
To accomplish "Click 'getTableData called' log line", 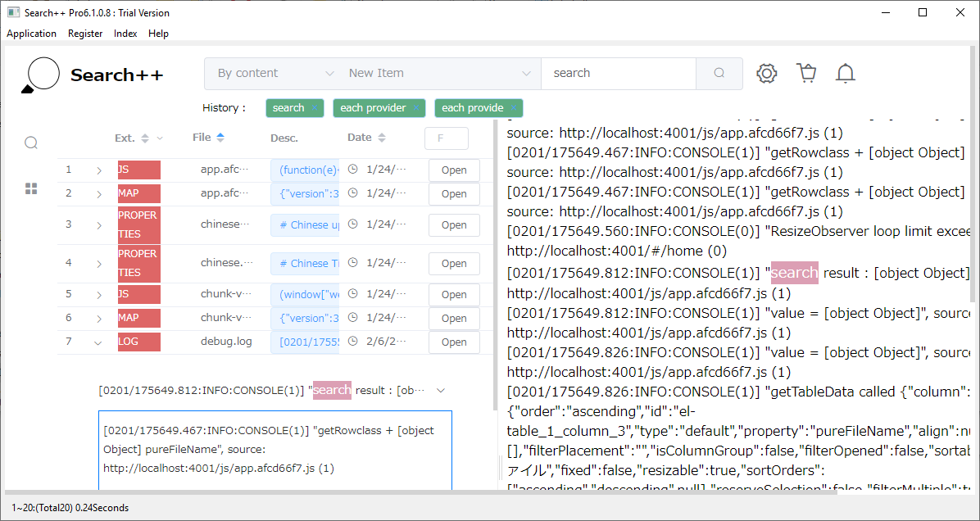I will [738, 392].
